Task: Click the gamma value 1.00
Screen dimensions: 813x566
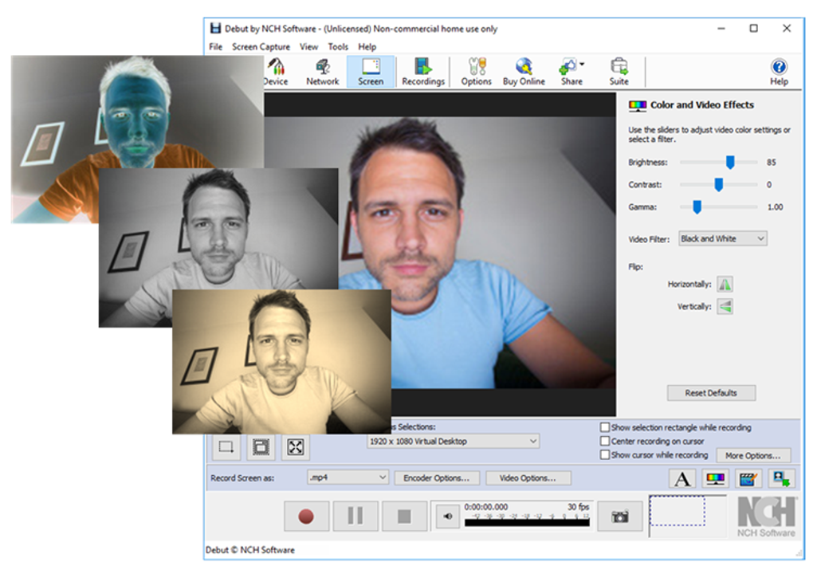Action: click(x=776, y=207)
